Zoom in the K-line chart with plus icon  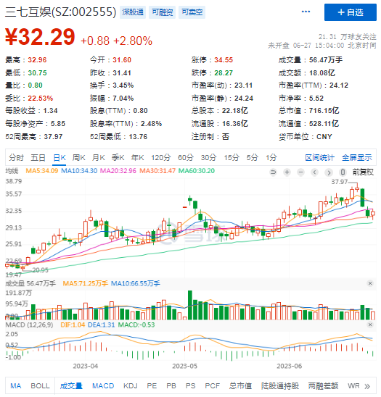[287, 172]
